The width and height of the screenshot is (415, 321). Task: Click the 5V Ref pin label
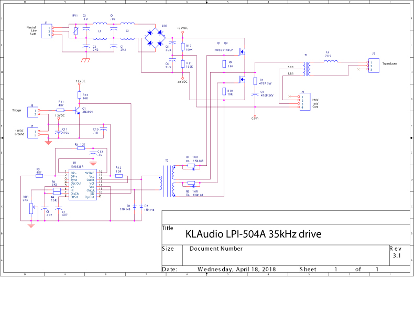pyautogui.click(x=89, y=173)
